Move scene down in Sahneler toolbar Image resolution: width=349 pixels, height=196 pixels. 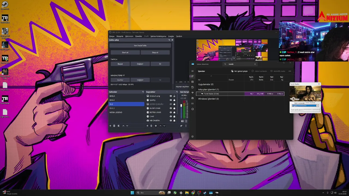tap(127, 126)
